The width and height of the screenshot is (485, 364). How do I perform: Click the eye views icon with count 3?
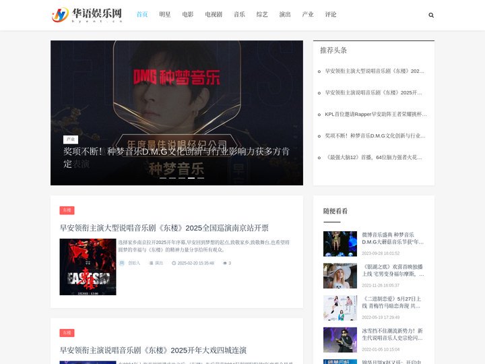[x=225, y=263]
